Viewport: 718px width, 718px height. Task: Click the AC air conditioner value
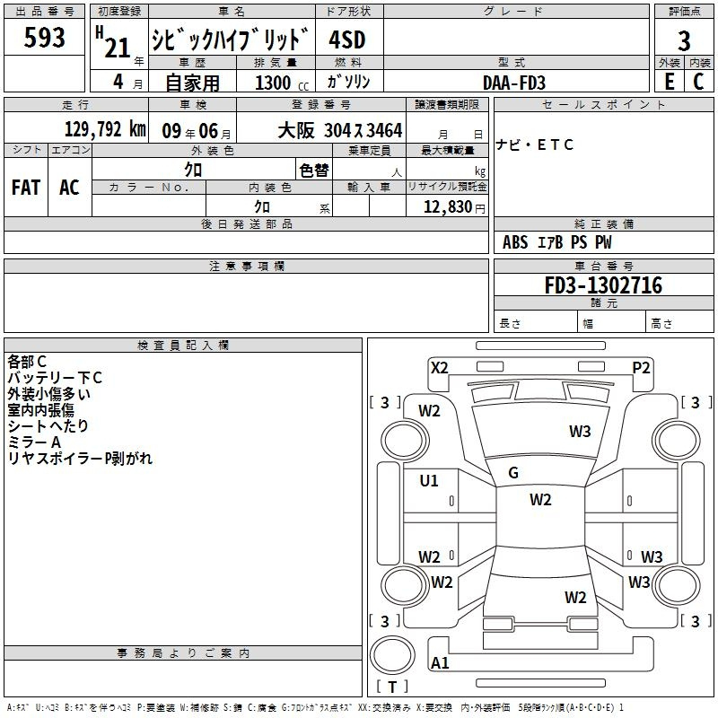[69, 188]
